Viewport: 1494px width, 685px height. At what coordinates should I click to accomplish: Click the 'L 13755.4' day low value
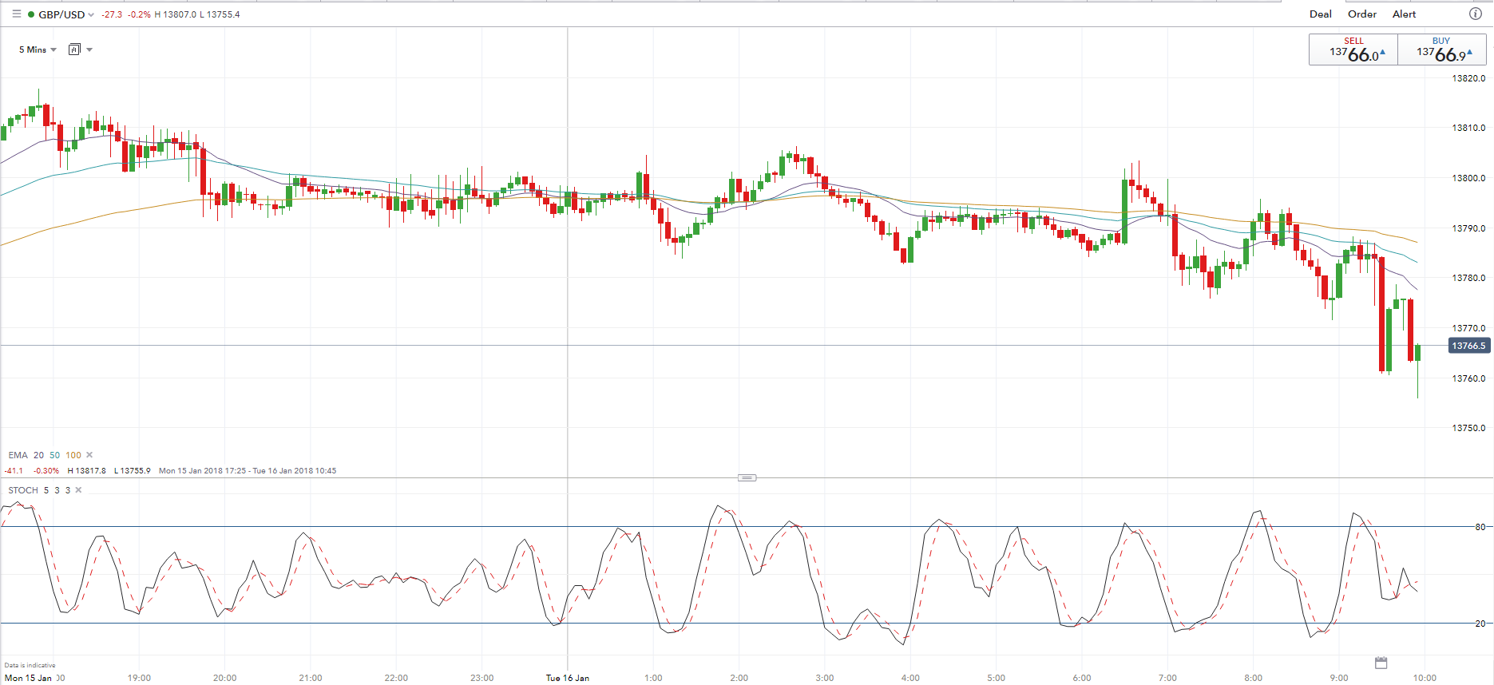pyautogui.click(x=220, y=14)
